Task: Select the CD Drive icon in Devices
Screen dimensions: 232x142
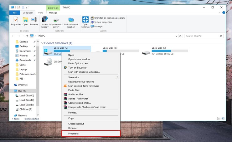Action: 49,62
